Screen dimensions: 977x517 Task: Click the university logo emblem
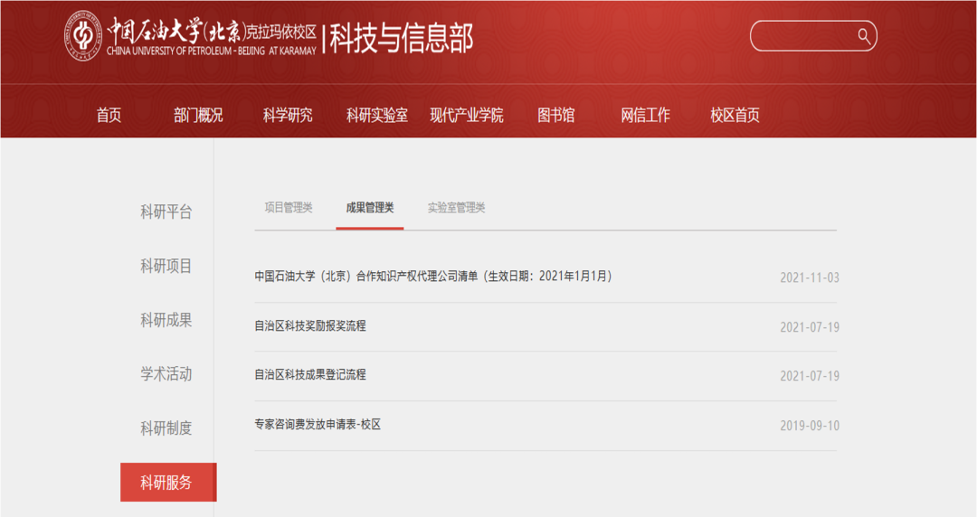83,36
